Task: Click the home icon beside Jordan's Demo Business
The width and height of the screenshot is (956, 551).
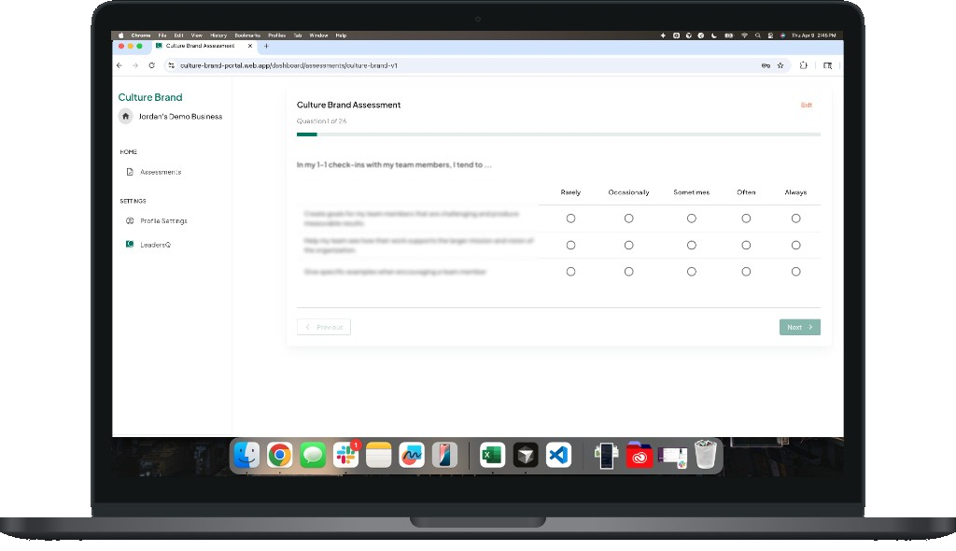Action: [x=125, y=116]
